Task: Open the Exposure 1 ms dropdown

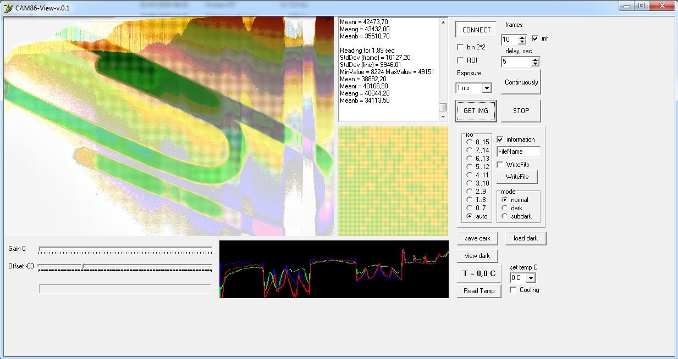Action: [x=486, y=88]
